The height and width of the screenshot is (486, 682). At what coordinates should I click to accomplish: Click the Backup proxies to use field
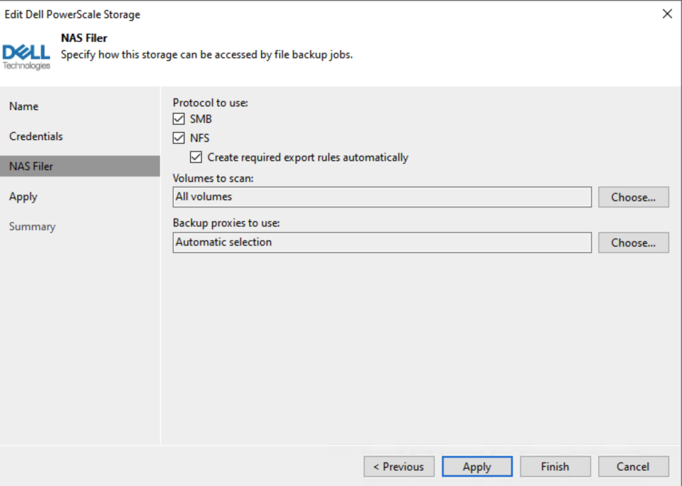382,243
